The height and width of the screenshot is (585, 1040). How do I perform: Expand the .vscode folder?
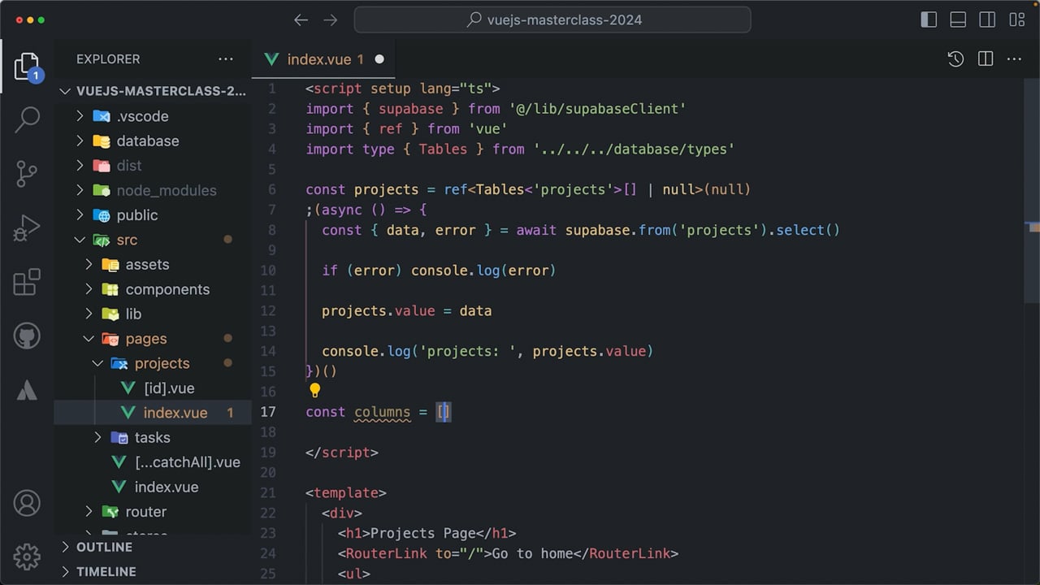[153, 116]
